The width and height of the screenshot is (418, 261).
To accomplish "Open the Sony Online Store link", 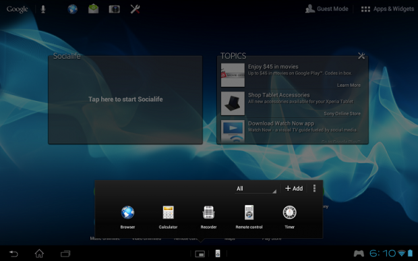I will (x=342, y=113).
